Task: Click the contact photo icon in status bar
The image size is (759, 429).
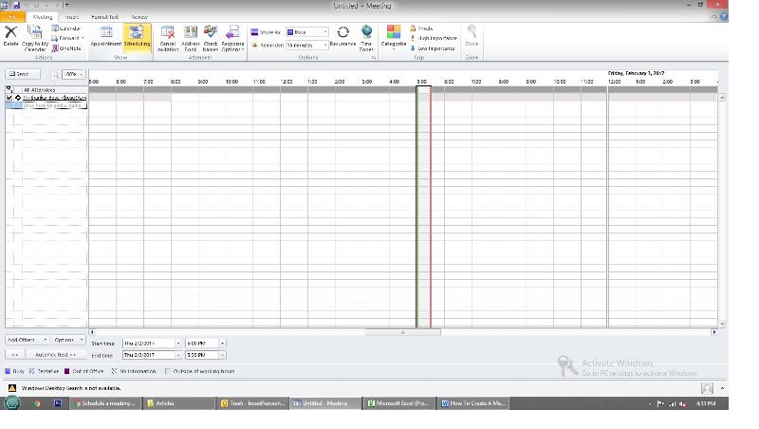Action: [707, 388]
